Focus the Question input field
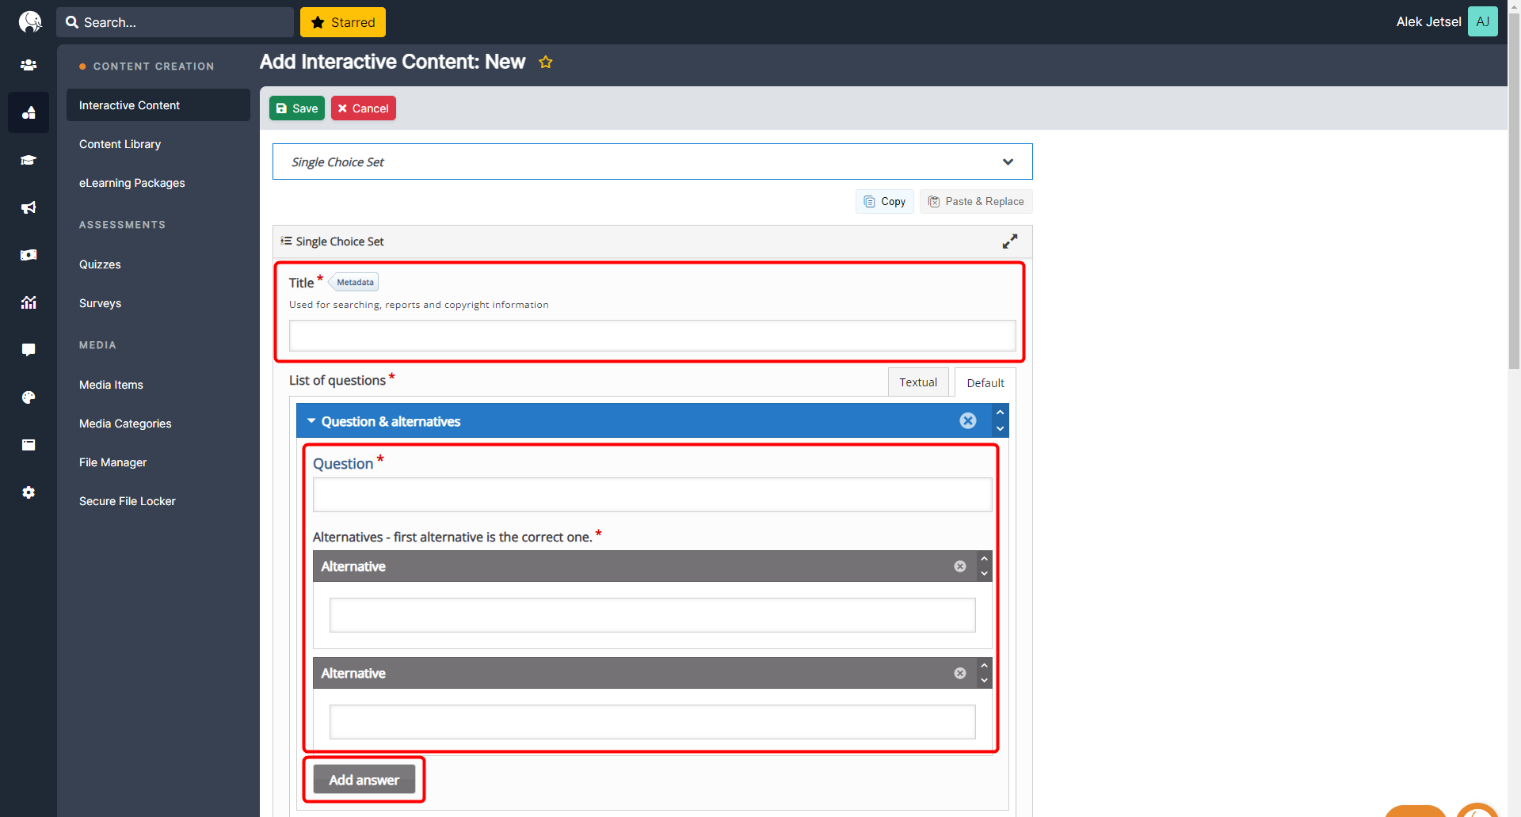The height and width of the screenshot is (817, 1521). click(652, 495)
